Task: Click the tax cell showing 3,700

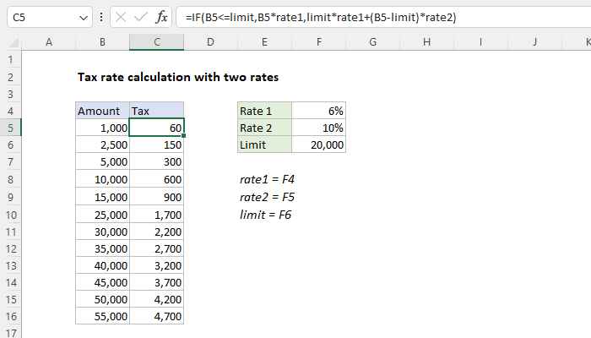Action: 157,282
